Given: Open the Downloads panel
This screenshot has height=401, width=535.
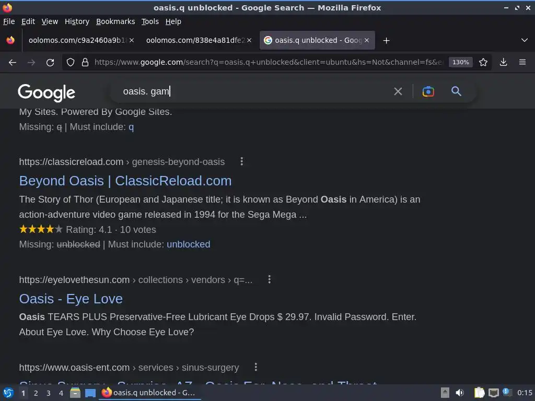Looking at the screenshot, I should click(x=503, y=63).
